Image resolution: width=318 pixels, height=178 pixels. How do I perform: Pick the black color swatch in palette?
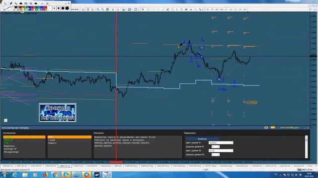point(15,7)
